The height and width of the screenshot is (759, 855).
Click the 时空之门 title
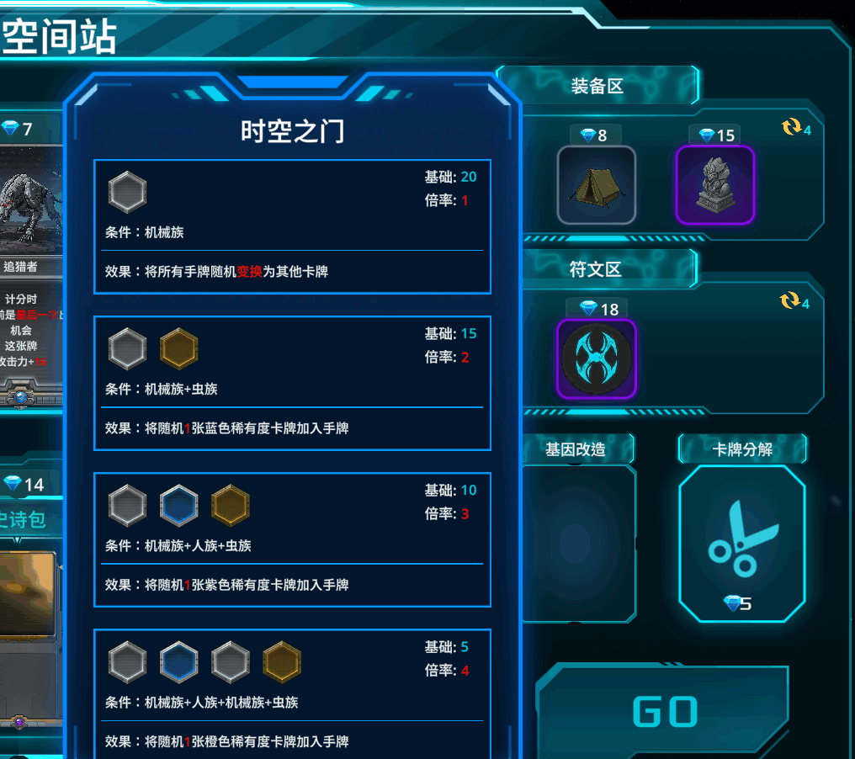(292, 131)
